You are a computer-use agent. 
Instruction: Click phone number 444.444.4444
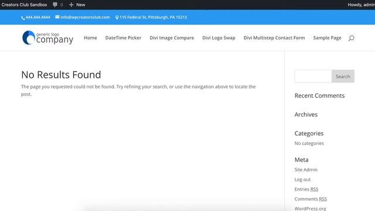coord(37,17)
